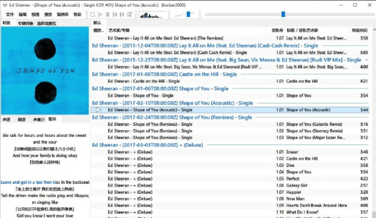Click the Previous track button
Screen dimensions: 376x218
coord(115,14)
